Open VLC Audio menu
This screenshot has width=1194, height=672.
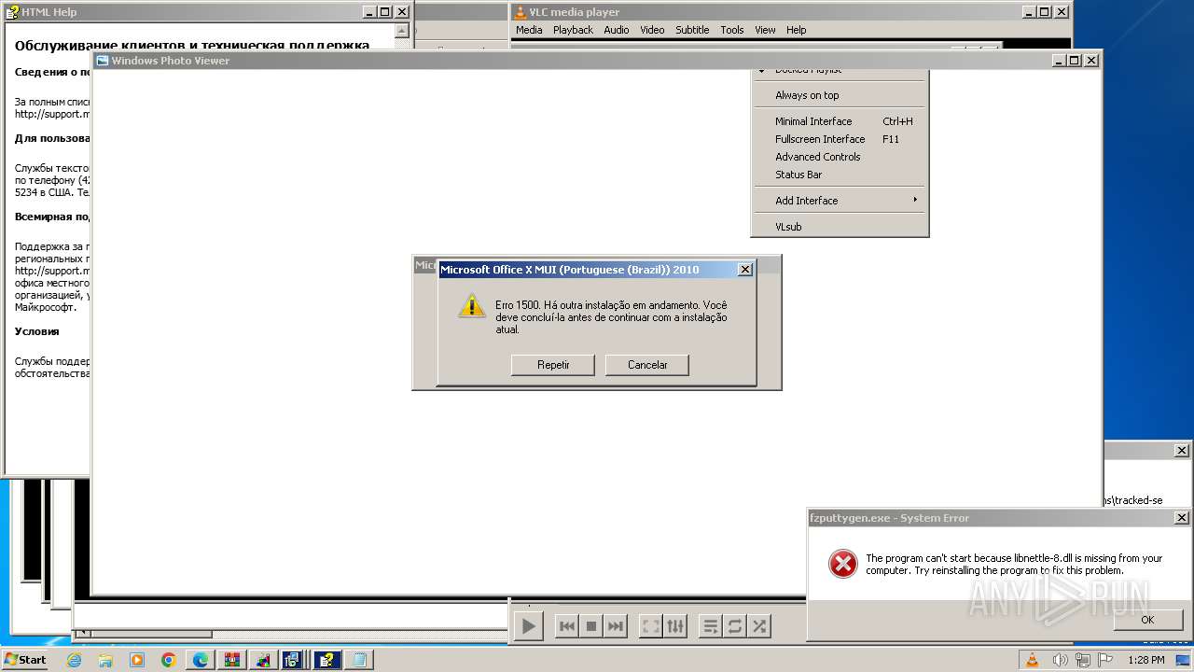click(x=617, y=30)
